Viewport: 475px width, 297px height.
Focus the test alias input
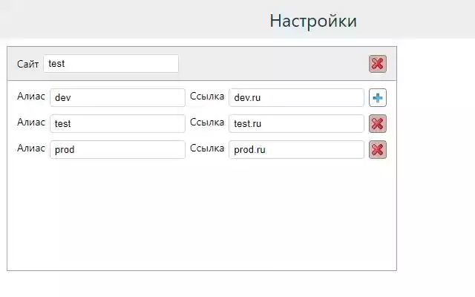pos(117,123)
